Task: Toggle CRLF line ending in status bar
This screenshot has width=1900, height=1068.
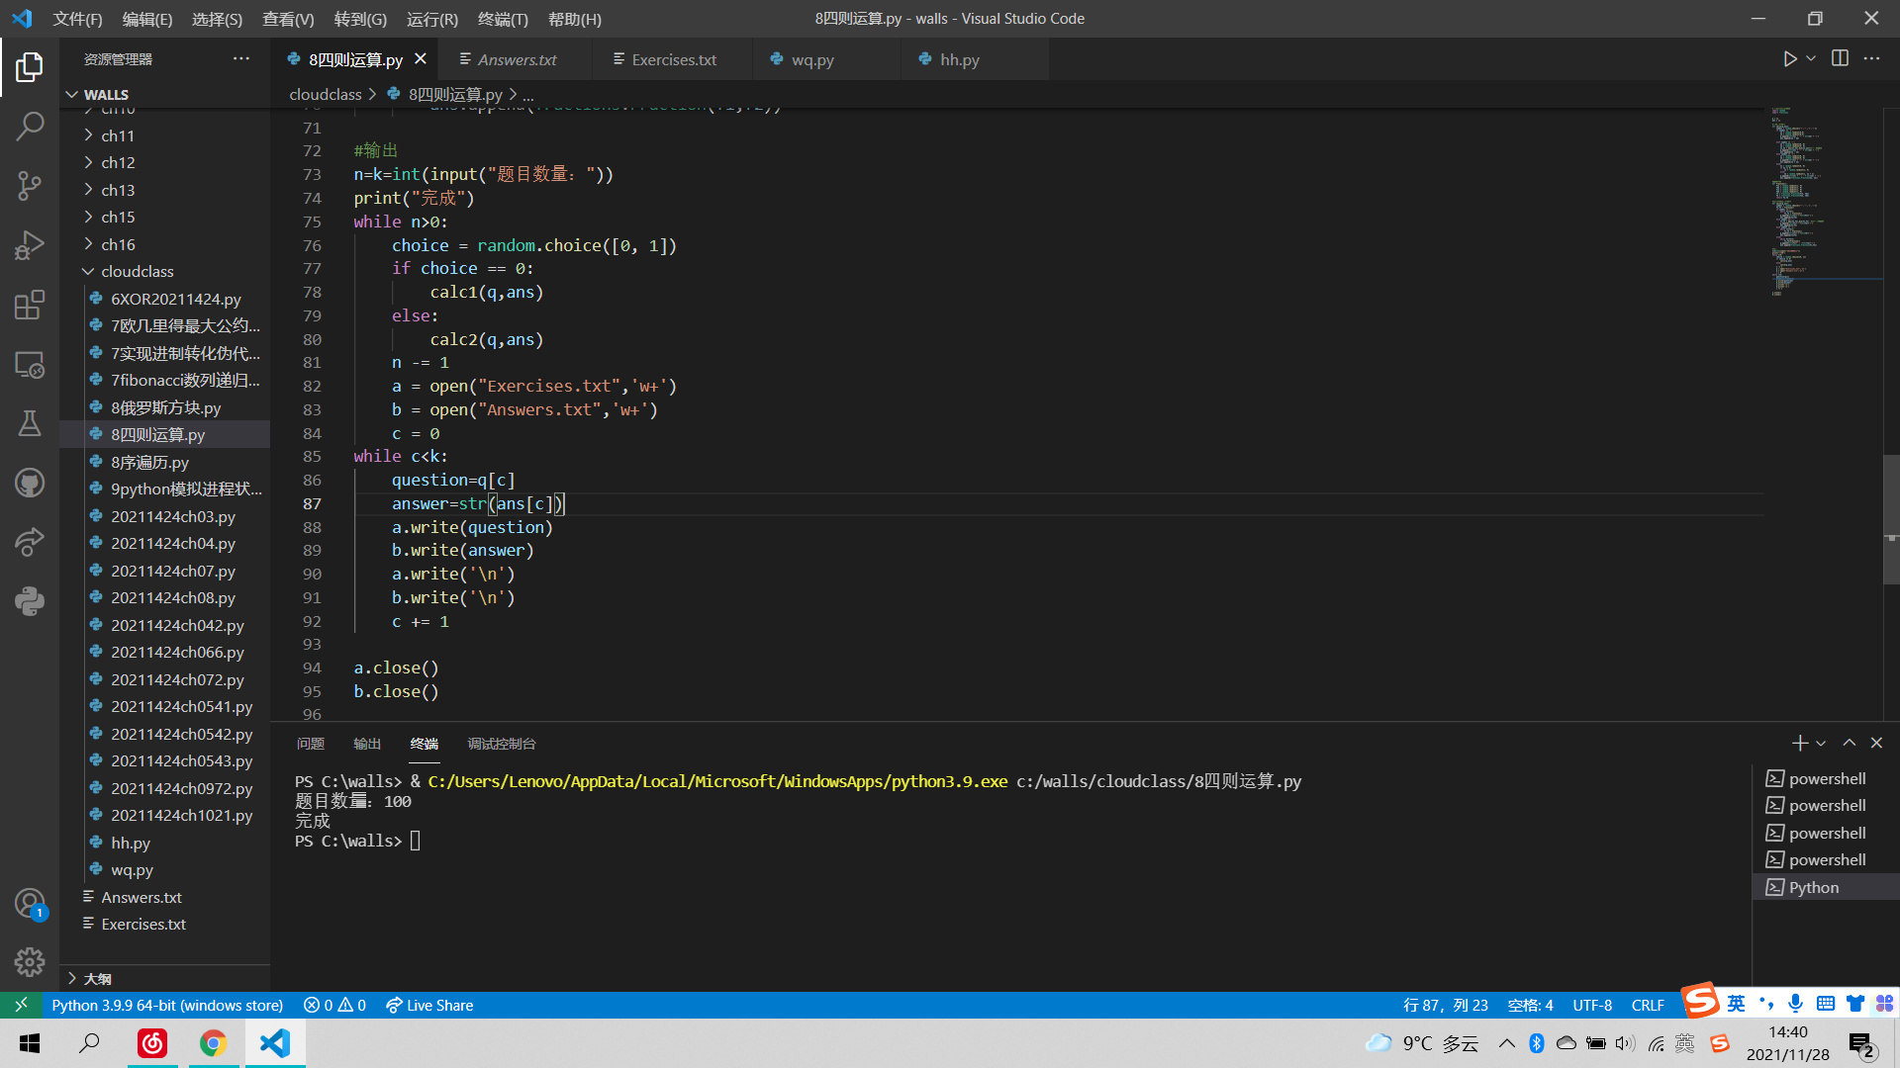Action: pyautogui.click(x=1647, y=1005)
